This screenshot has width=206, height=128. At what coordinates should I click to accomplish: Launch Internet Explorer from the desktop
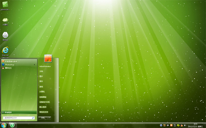(5, 52)
